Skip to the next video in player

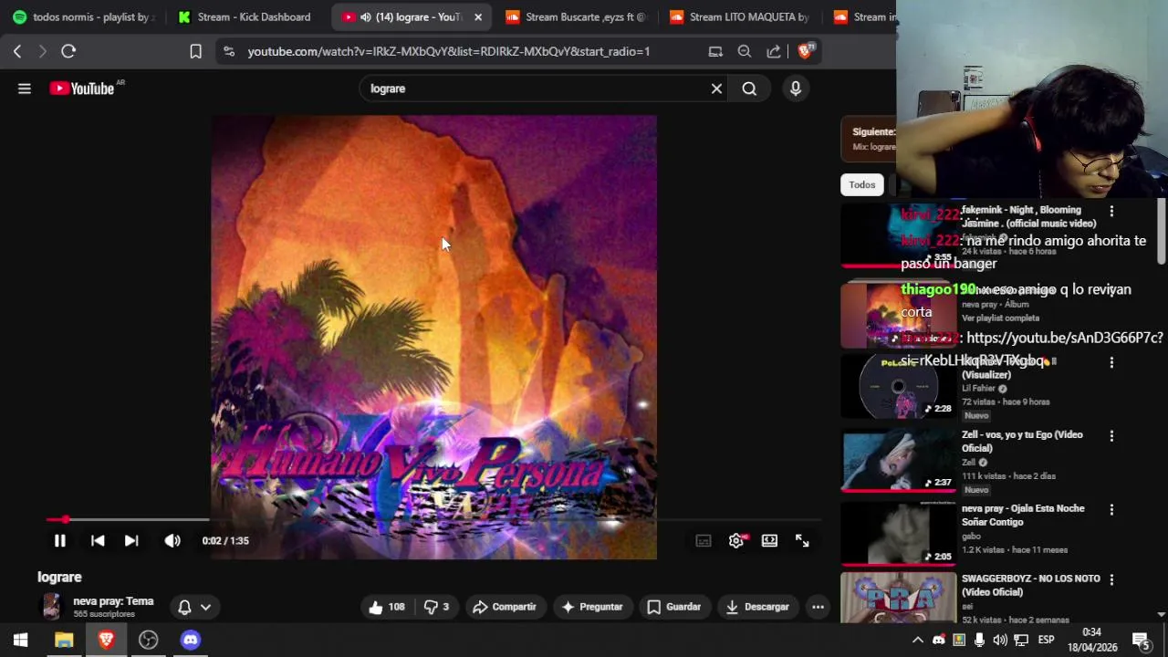click(131, 541)
